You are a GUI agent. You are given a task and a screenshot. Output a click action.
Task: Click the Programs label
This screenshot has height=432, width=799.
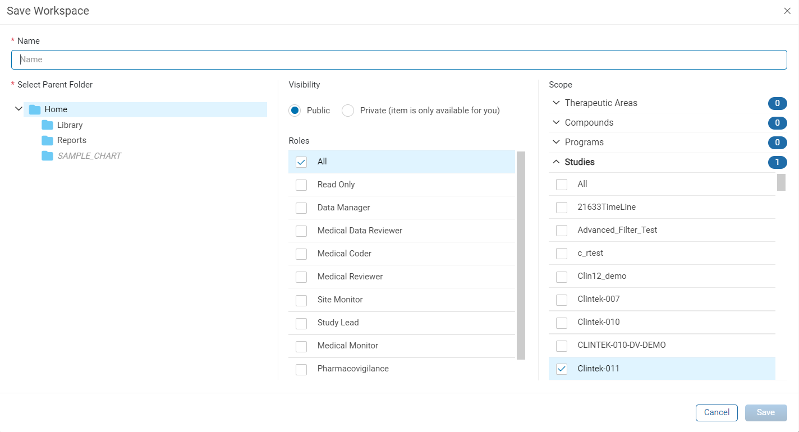click(584, 142)
